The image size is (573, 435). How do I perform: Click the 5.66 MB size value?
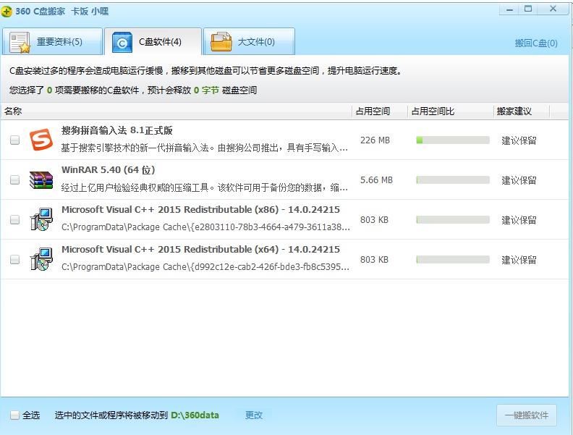click(376, 180)
